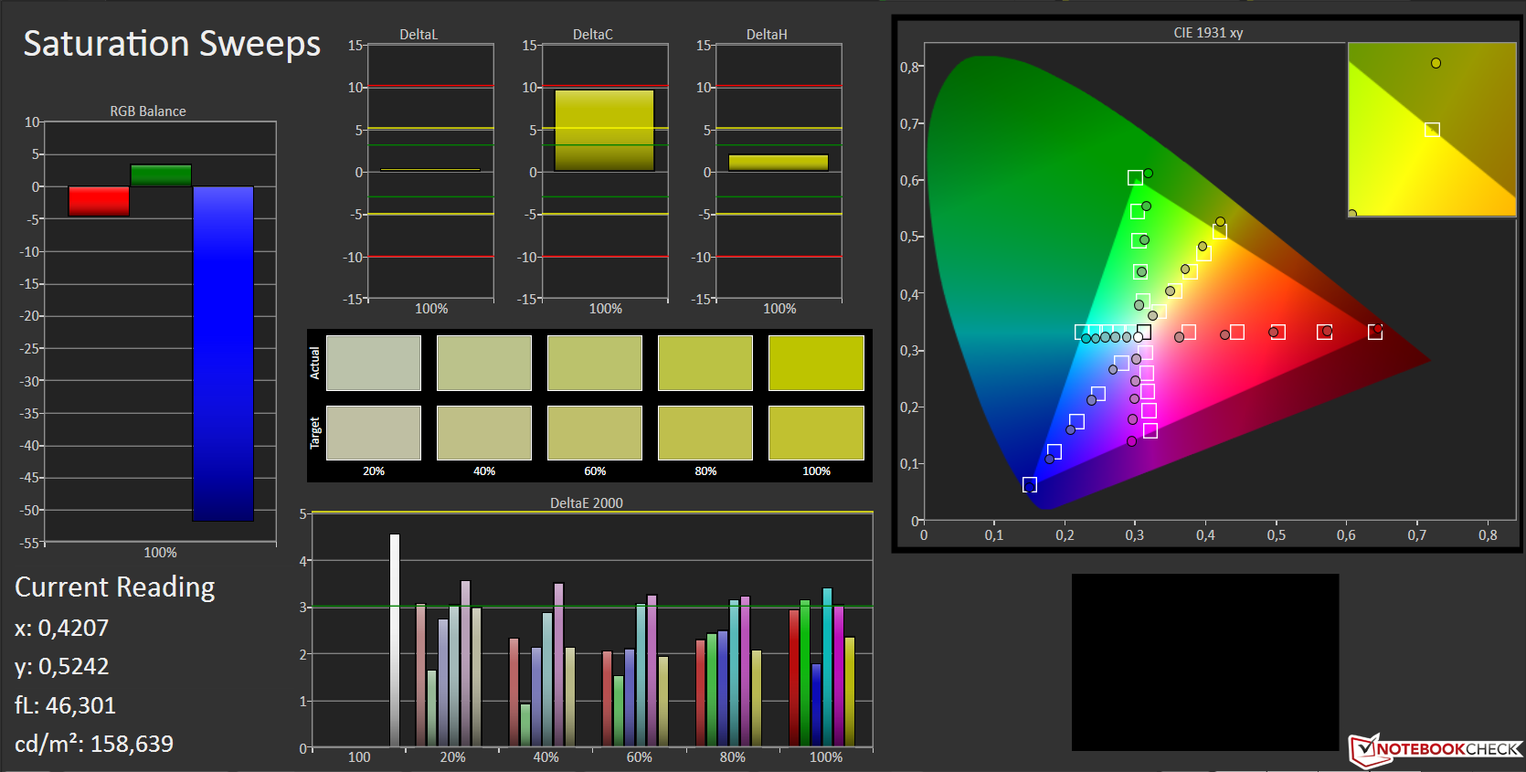Click the yellow DeltaH bar
The height and width of the screenshot is (772, 1526).
pos(779,163)
